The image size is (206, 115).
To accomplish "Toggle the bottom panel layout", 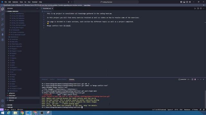I will pyautogui.click(x=184, y=2).
